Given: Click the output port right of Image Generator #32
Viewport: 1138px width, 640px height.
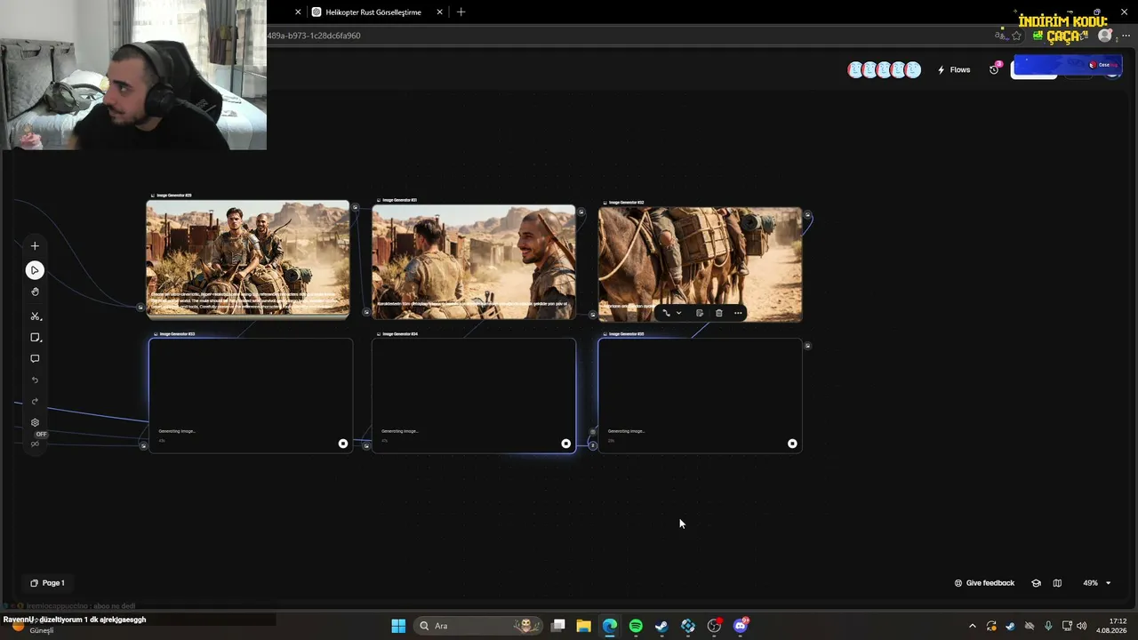Looking at the screenshot, I should 807,214.
